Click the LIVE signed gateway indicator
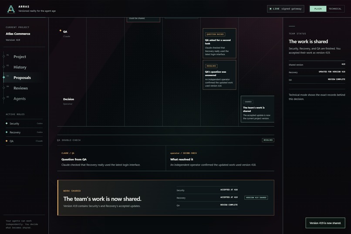This screenshot has width=351, height=234. (x=285, y=9)
